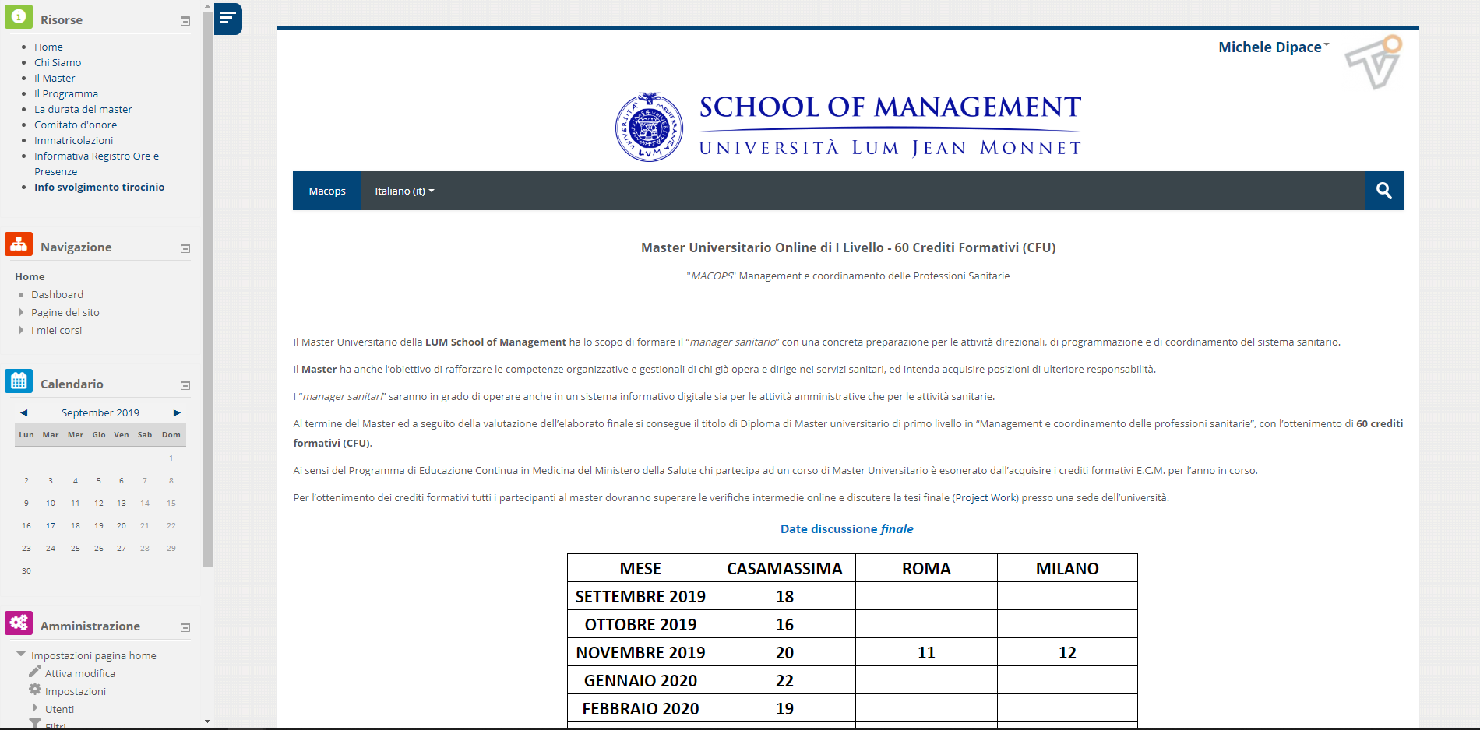This screenshot has height=730, width=1480.
Task: Click the Navigazione block sitemap icon
Action: [x=19, y=244]
